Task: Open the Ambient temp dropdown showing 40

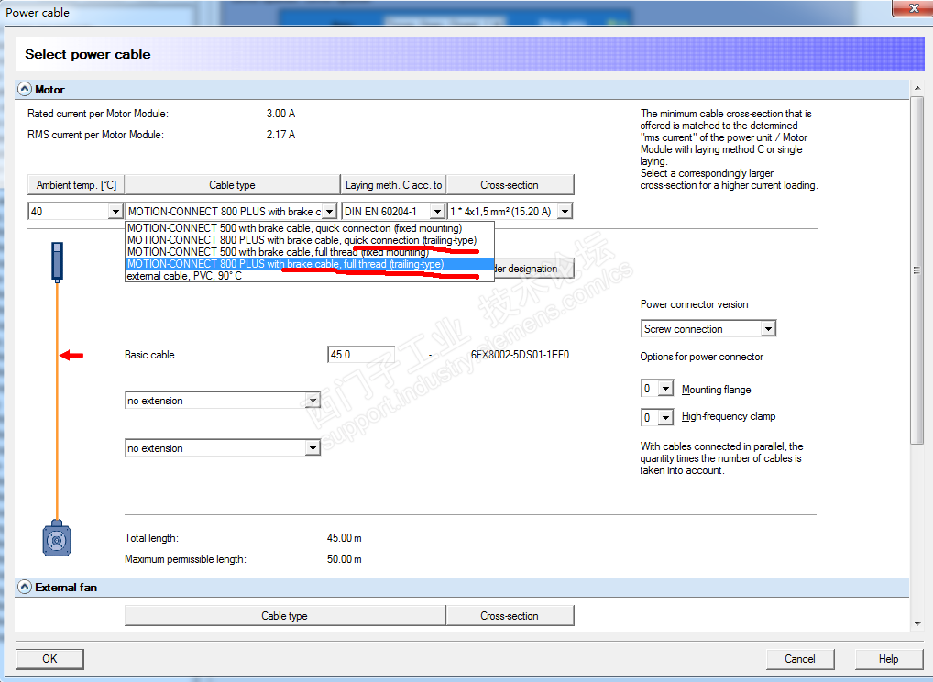Action: [115, 211]
